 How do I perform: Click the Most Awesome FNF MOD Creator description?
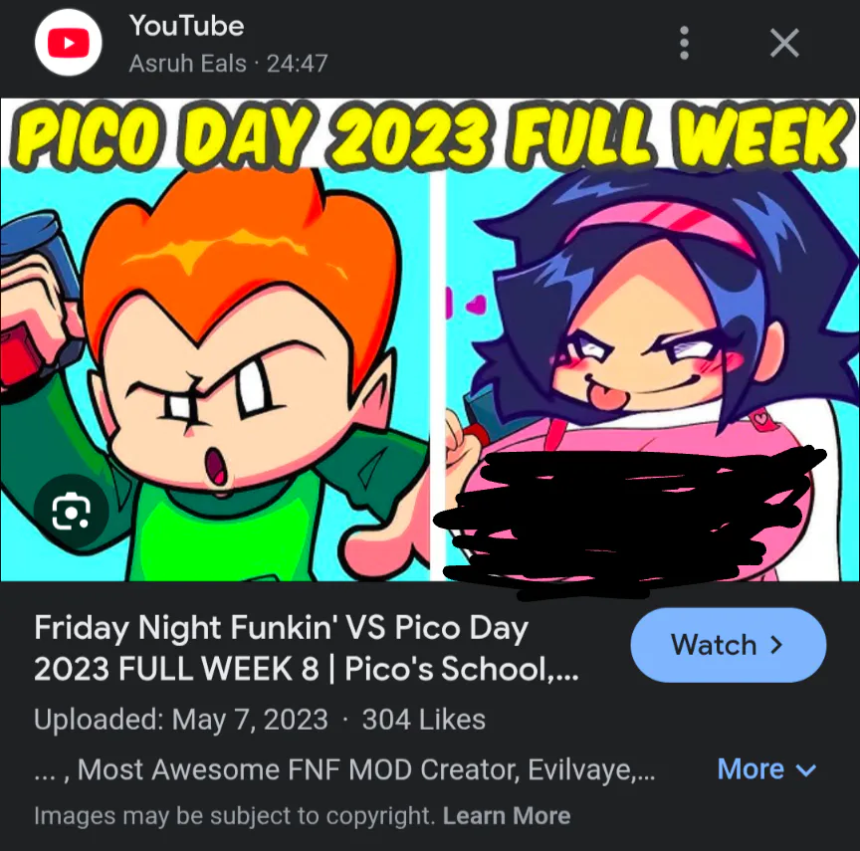tap(344, 769)
